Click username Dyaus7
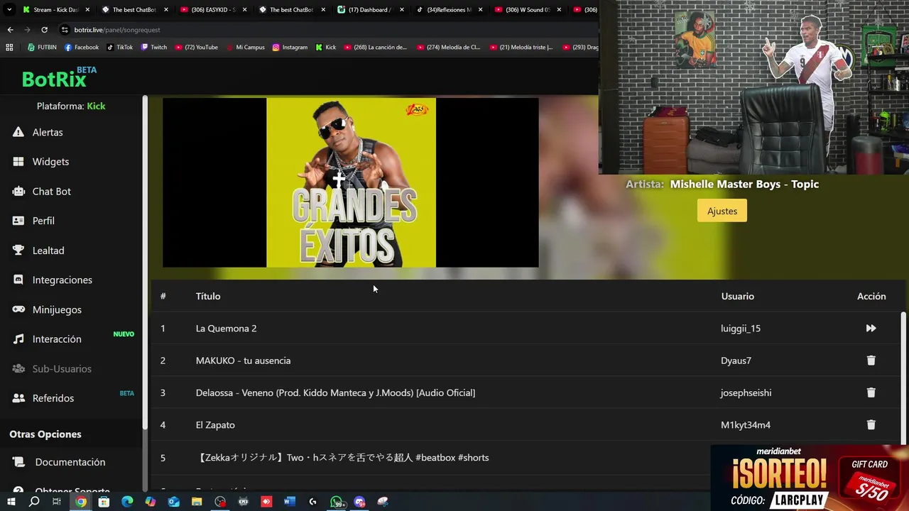Image resolution: width=909 pixels, height=511 pixels. tap(736, 361)
